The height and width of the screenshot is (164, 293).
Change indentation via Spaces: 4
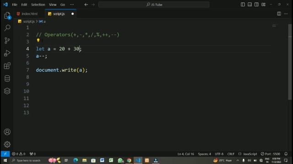point(205,154)
